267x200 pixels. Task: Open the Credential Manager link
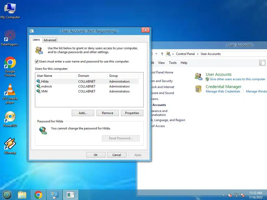[223, 86]
